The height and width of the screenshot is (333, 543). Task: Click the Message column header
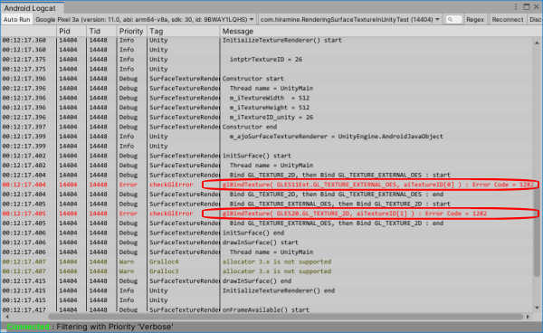tap(376, 31)
